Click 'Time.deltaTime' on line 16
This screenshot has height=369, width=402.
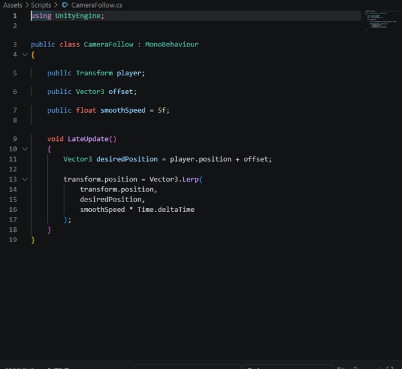(x=166, y=209)
